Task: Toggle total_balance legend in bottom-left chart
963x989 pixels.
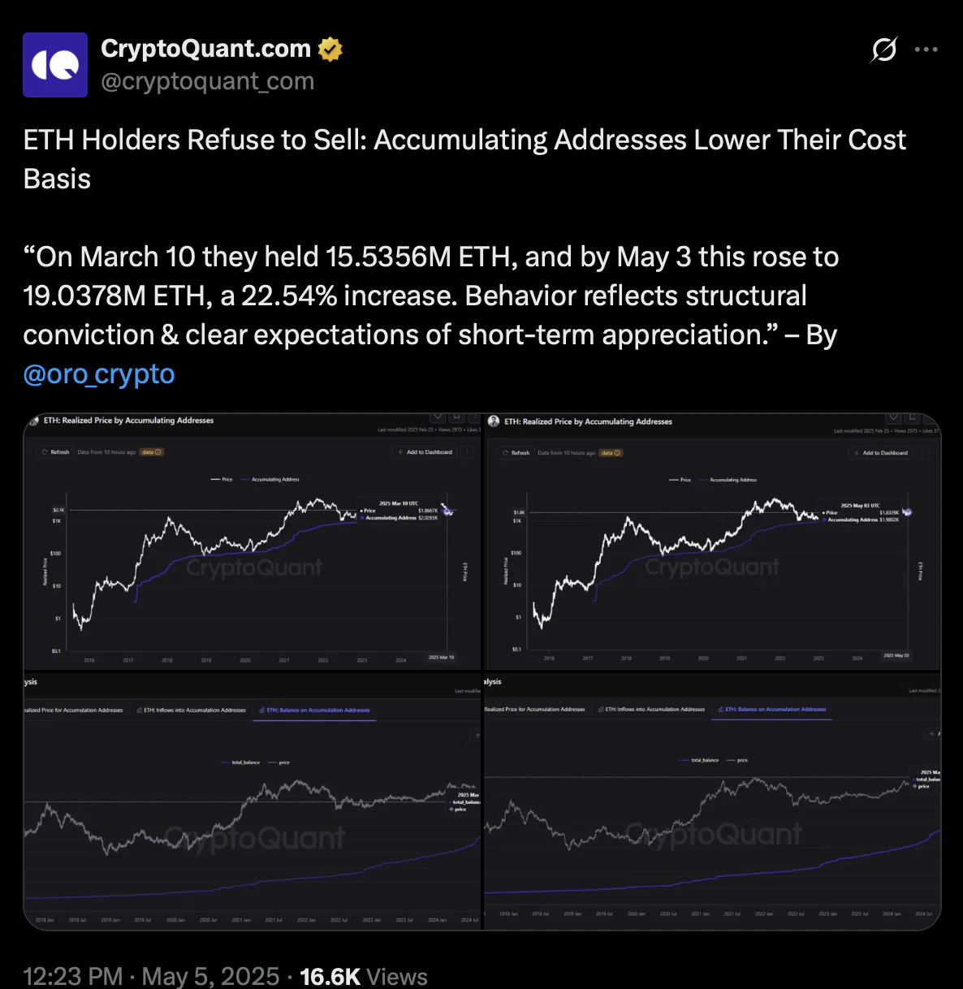Action: tap(240, 762)
